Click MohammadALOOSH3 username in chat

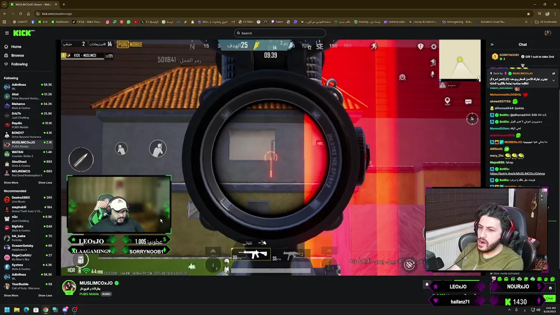(505, 95)
